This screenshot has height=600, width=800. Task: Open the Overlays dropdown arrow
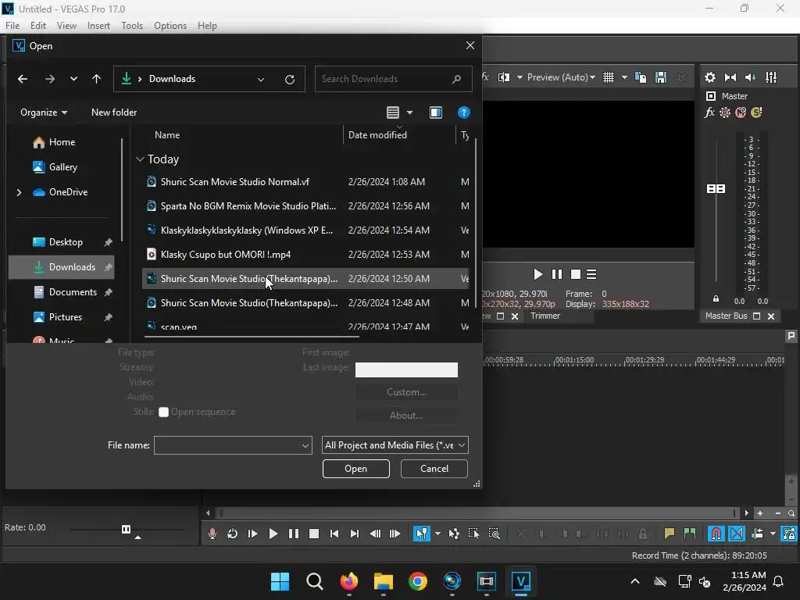pos(624,77)
